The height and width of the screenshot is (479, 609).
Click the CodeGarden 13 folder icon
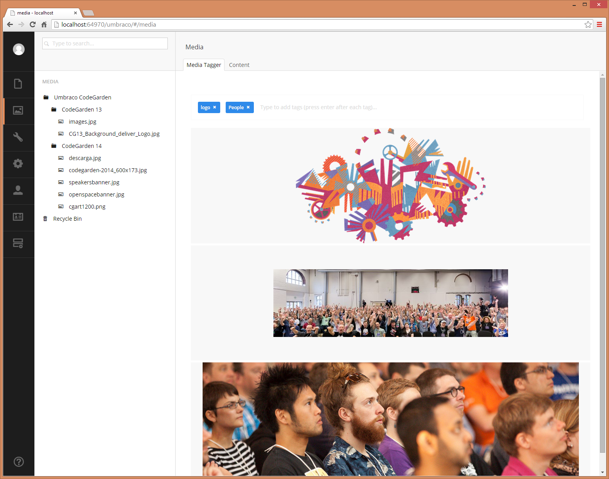click(54, 110)
